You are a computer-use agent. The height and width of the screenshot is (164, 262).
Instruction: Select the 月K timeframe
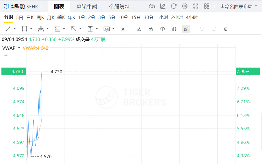pyautogui.click(x=51, y=17)
